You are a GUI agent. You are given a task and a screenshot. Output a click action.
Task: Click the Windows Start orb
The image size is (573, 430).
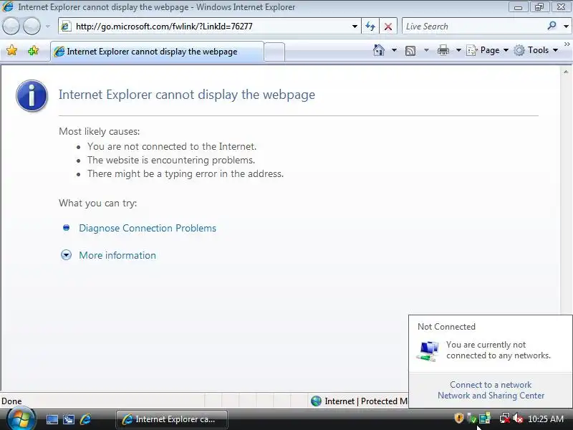20,419
